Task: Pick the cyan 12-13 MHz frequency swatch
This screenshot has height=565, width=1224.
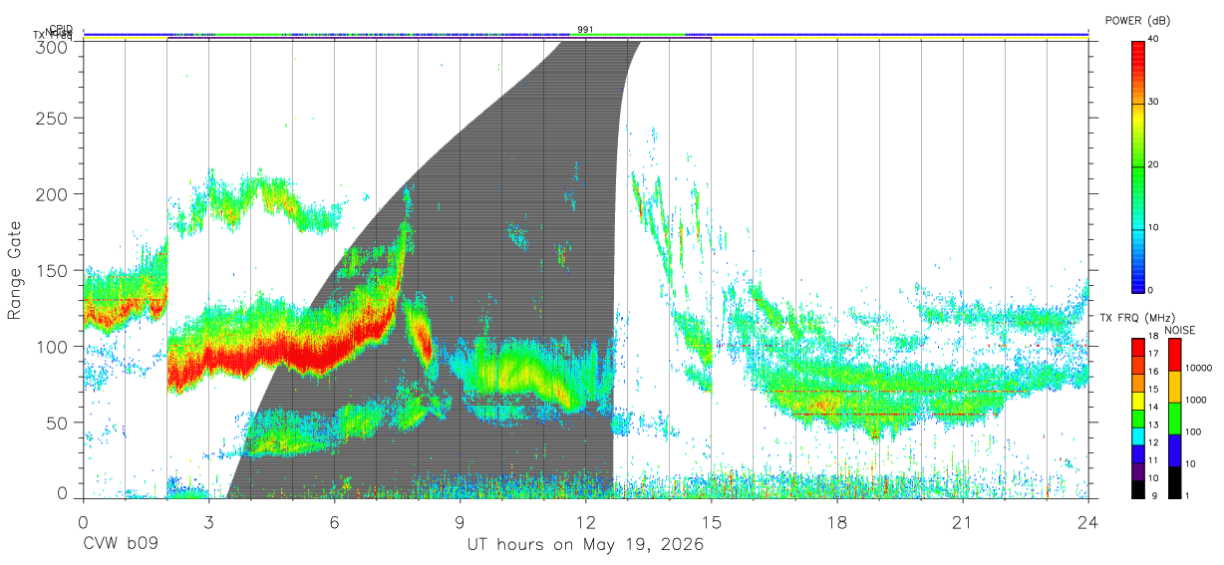Action: [x=1138, y=434]
